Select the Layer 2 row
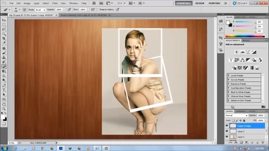The width and height of the screenshot is (269, 151). pos(245,131)
